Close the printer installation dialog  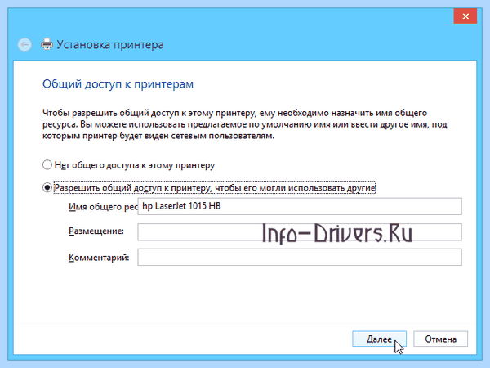coord(465,16)
